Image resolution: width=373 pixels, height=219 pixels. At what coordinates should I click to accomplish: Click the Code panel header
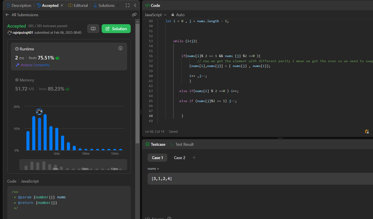coord(153,5)
